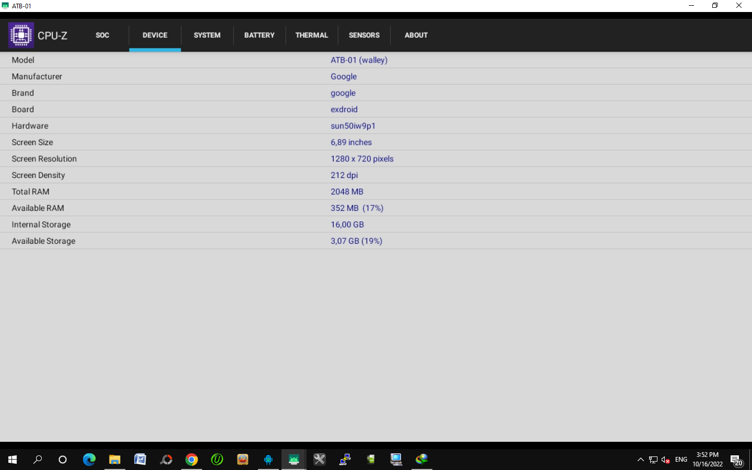Viewport: 752px width, 470px height.
Task: Select the Manufacturer value Google
Action: [344, 76]
